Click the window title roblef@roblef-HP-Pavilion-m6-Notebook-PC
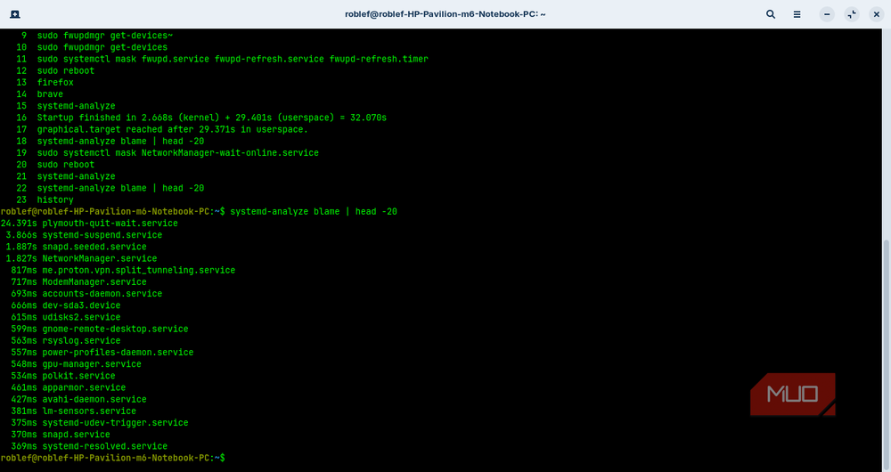891x472 pixels. coord(445,14)
